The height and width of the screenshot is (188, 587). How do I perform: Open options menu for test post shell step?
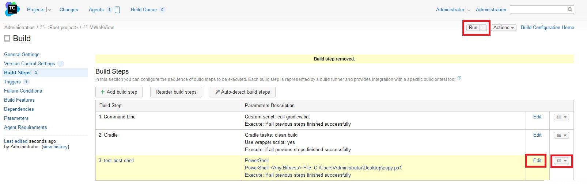(561, 161)
